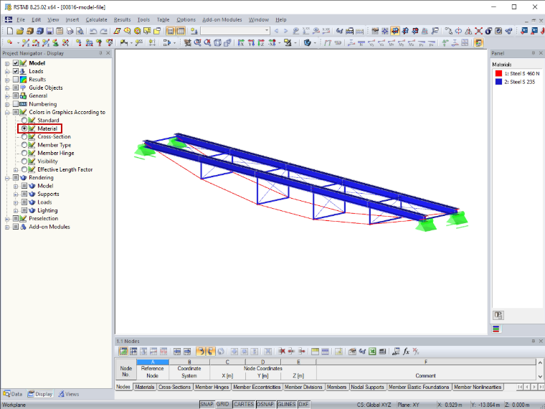
Task: Create a new model file icon
Action: (x=10, y=32)
